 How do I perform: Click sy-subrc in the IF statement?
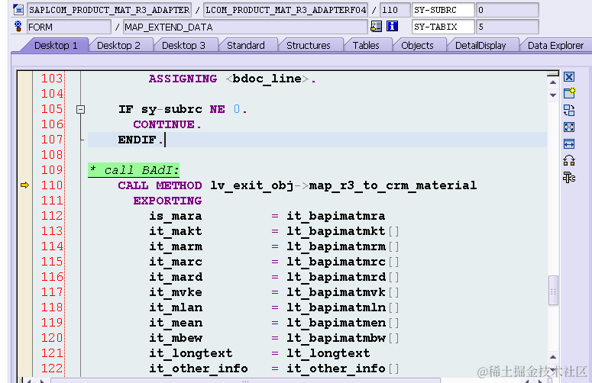171,109
